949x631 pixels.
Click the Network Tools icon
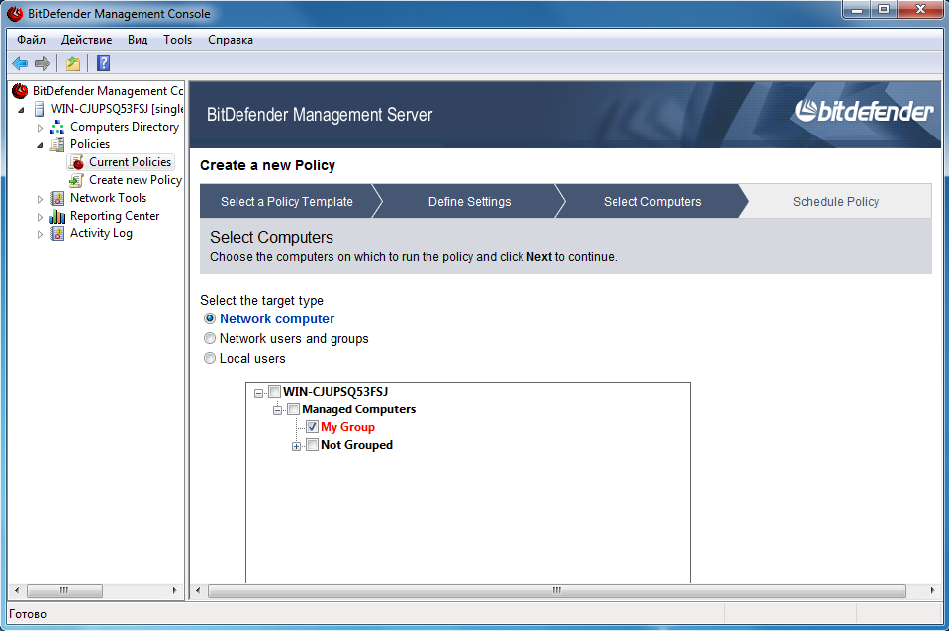(57, 198)
